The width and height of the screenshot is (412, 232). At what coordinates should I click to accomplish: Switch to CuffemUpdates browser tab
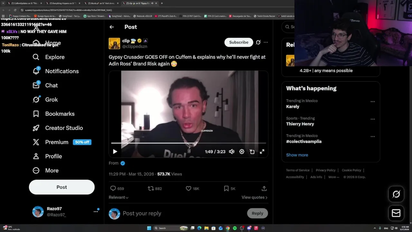pyautogui.click(x=24, y=3)
